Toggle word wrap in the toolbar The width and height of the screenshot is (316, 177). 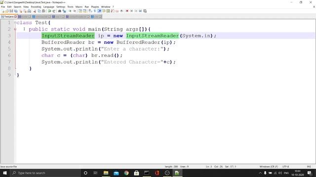(x=90, y=11)
